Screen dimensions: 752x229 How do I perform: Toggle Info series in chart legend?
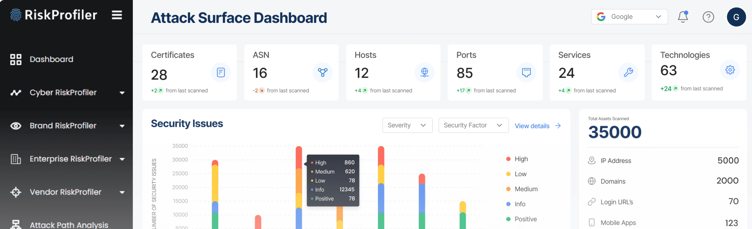(516, 204)
